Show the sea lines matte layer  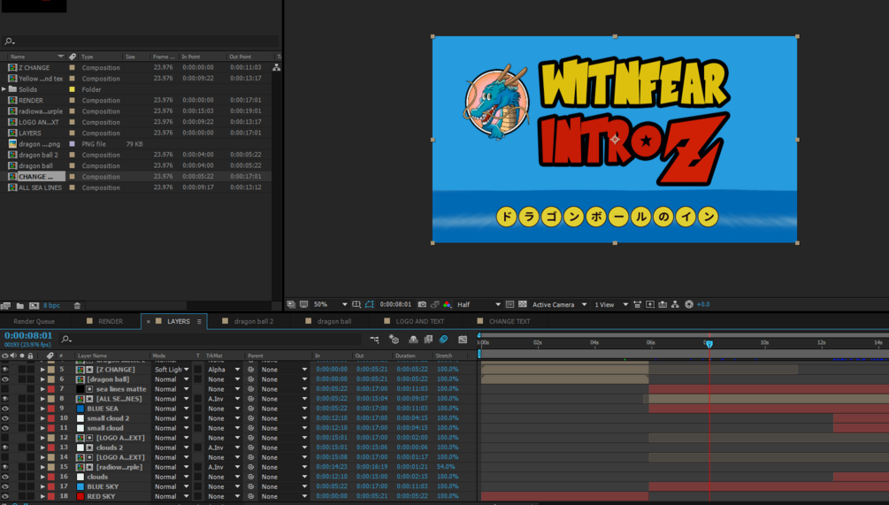pos(5,389)
